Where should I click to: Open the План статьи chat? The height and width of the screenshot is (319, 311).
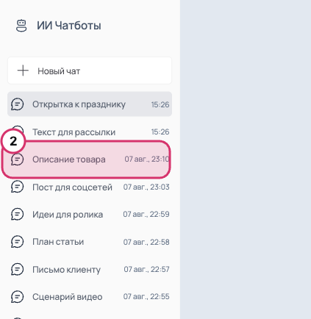click(90, 242)
